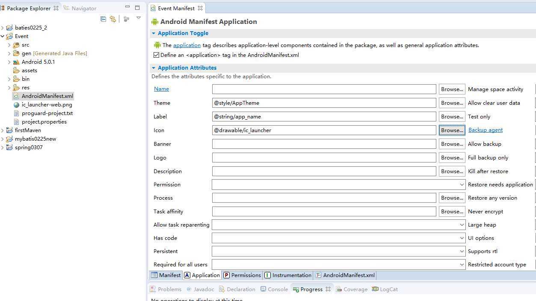Browse for the Icon attribute
Image resolution: width=536 pixels, height=301 pixels.
click(452, 130)
